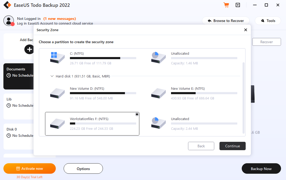Screen dimensions: 286x180
Task: Select the C: (NTFS) drive icon
Action: pos(57,58)
